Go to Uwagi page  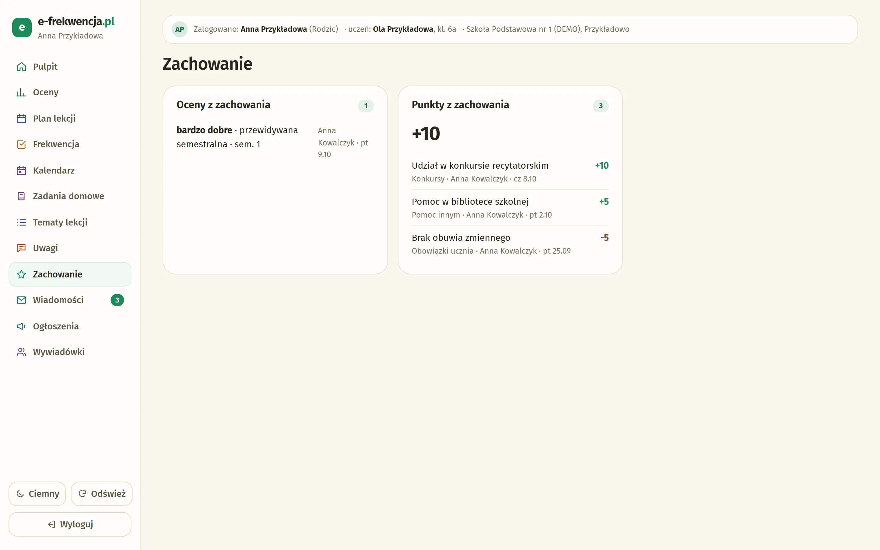click(x=70, y=248)
